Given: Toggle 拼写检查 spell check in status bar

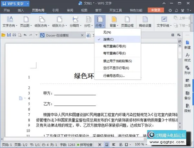Looking at the screenshot, I should [x=85, y=145].
